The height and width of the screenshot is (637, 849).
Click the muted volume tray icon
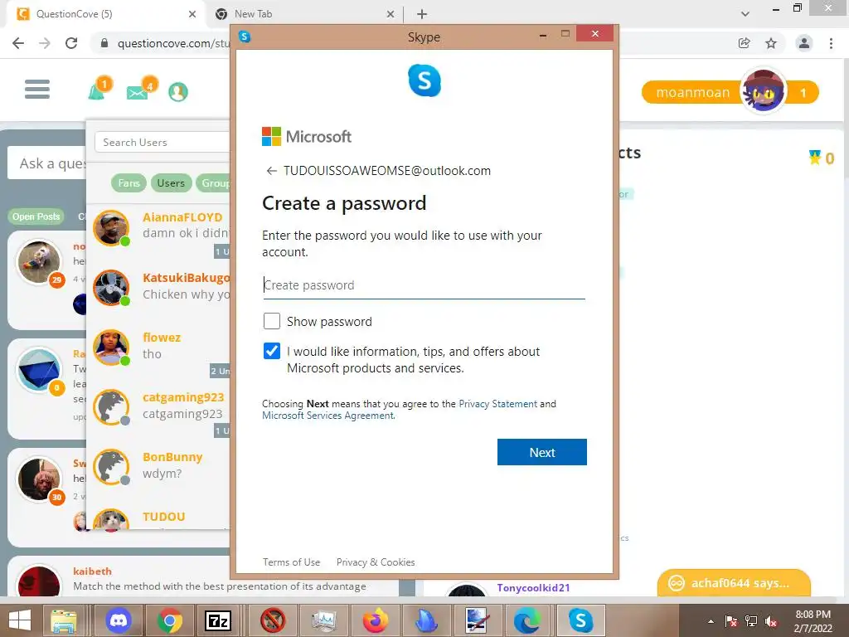tap(771, 621)
